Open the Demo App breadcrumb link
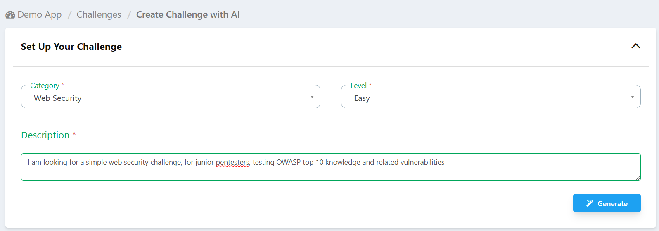The image size is (659, 231). click(39, 15)
